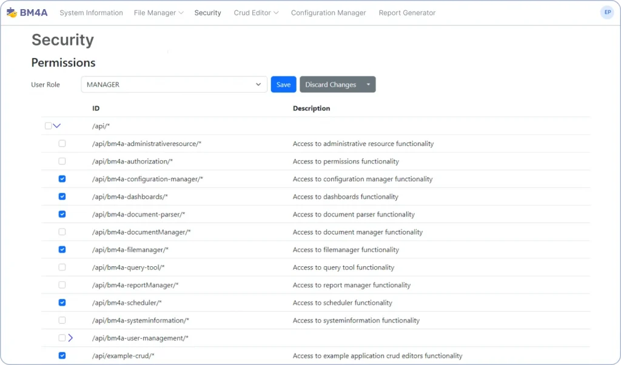
Task: Expand the user-management tree node
Action: coord(70,338)
